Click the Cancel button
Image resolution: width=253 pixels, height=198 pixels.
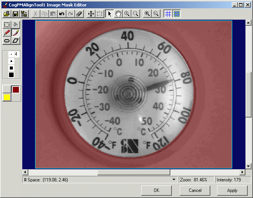coord(195,190)
